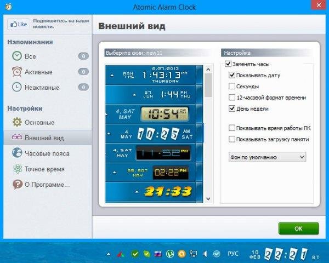Enable 12-часовой формат времени
This screenshot has width=329, height=263.
[231, 98]
